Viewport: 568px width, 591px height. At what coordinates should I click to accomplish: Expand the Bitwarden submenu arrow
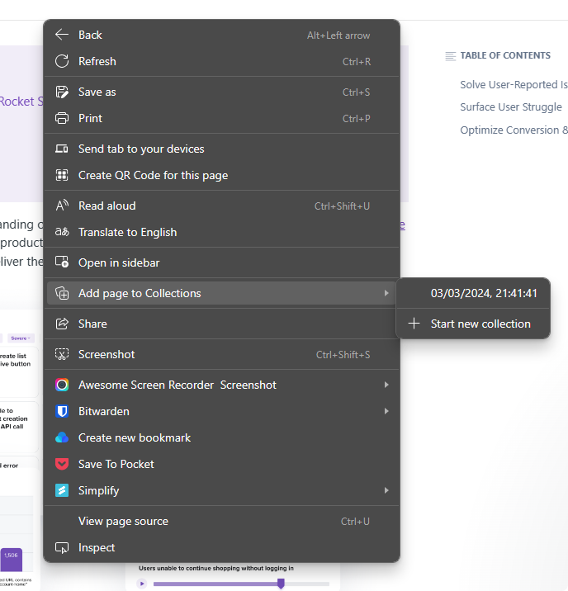point(386,411)
